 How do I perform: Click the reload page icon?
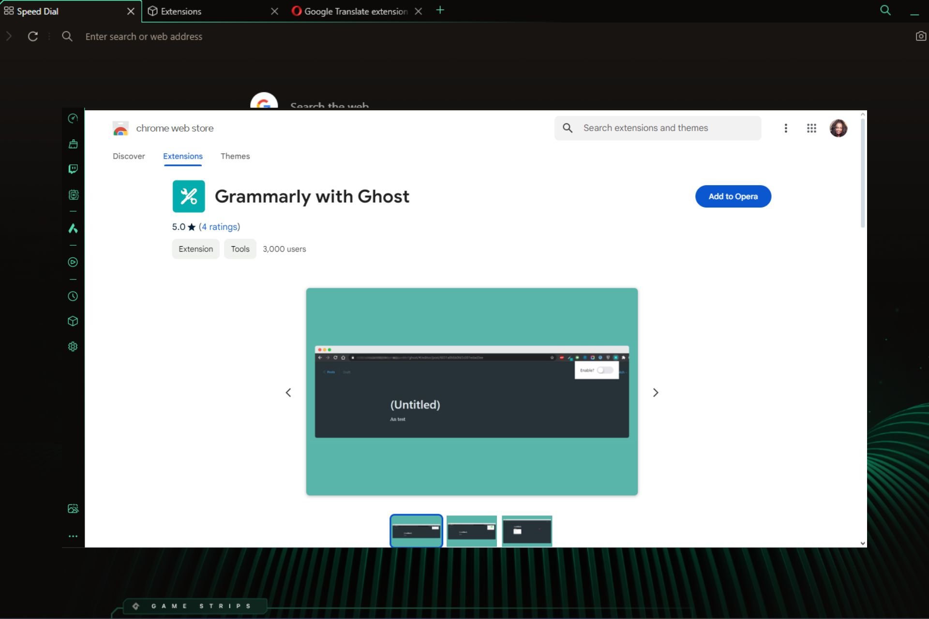pos(33,36)
